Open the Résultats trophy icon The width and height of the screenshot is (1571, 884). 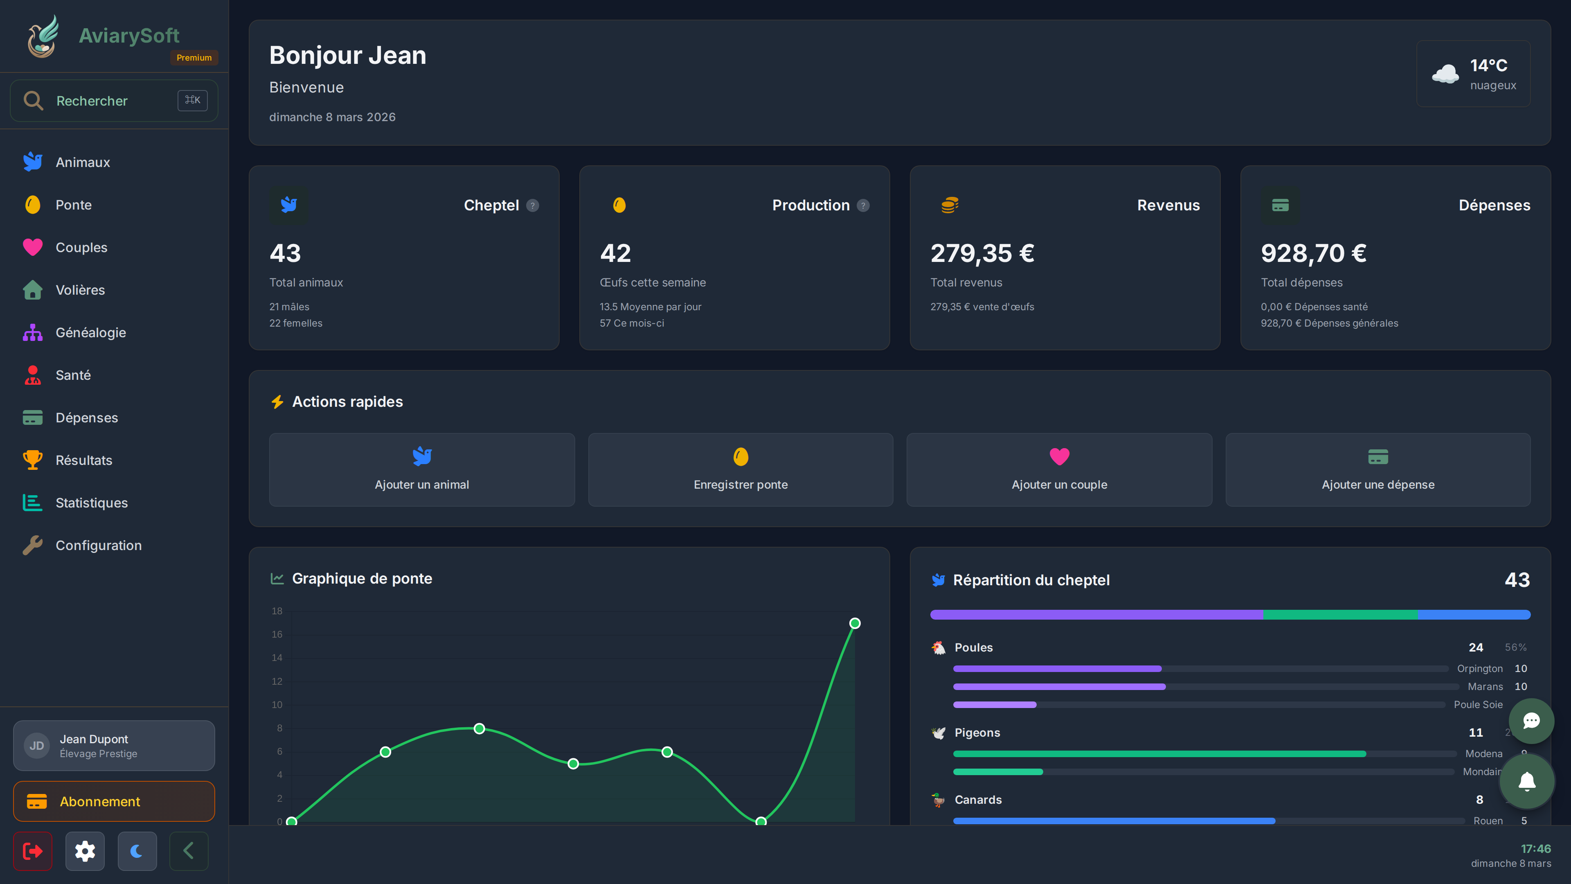[x=32, y=460]
